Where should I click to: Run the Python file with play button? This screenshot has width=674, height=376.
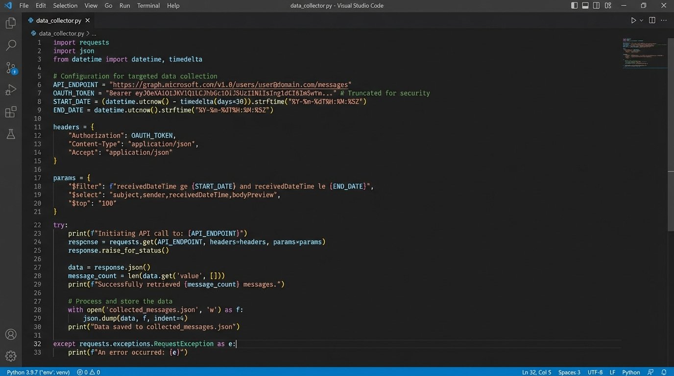[633, 21]
